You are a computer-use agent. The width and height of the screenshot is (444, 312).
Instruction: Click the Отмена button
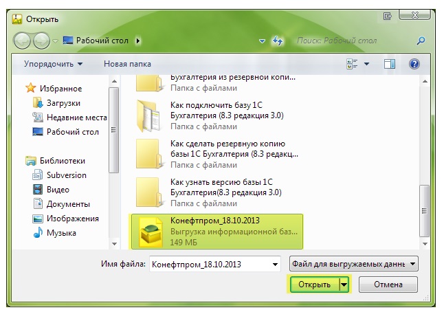(x=388, y=285)
